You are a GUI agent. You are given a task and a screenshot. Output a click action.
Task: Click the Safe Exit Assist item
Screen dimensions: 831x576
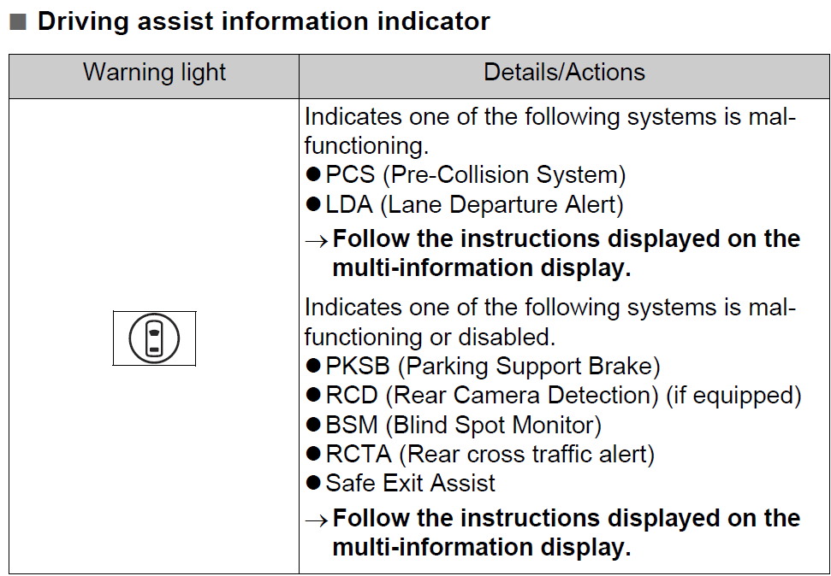point(410,483)
